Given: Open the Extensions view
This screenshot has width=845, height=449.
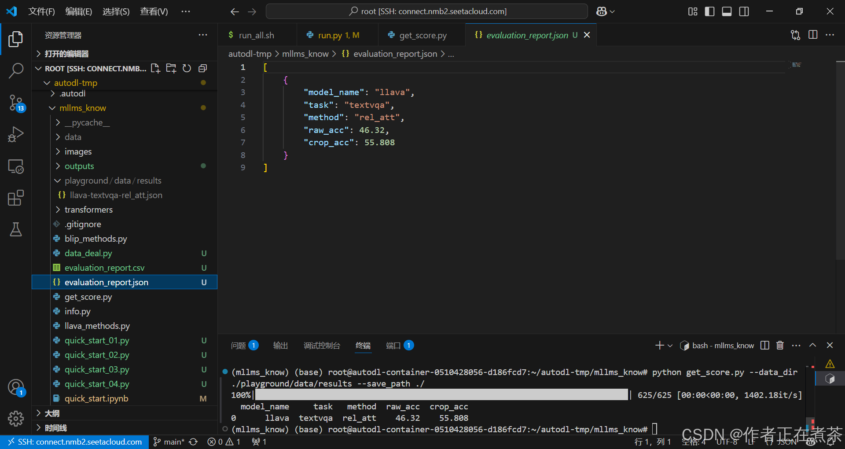Looking at the screenshot, I should (x=16, y=198).
